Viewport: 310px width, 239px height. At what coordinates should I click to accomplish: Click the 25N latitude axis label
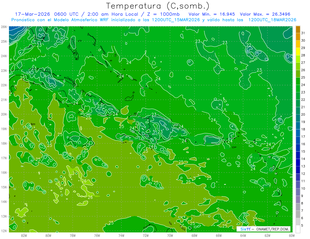(x=4, y=42)
